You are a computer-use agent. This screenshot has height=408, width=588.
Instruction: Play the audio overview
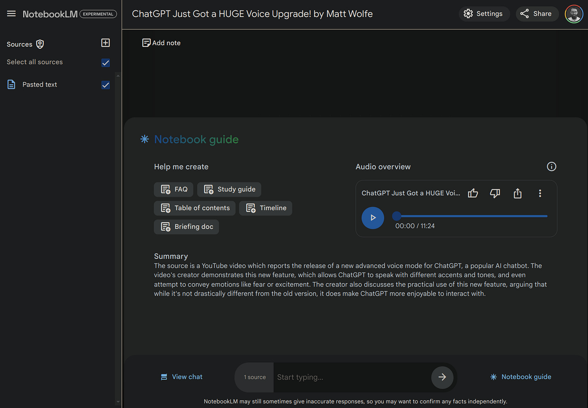[x=373, y=218]
